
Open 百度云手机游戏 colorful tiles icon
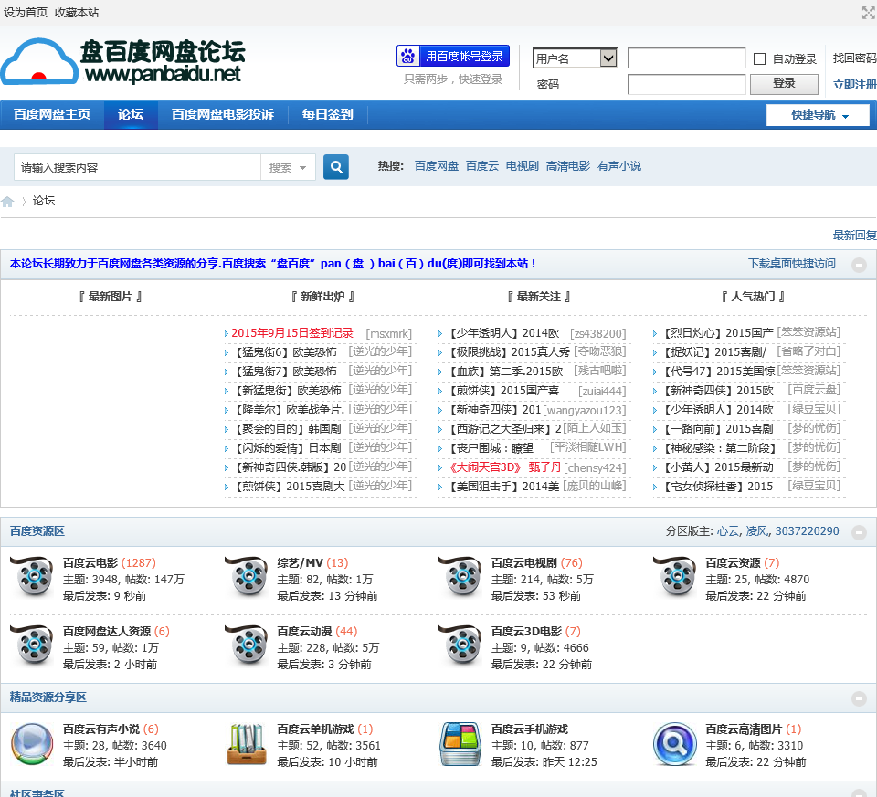(460, 744)
